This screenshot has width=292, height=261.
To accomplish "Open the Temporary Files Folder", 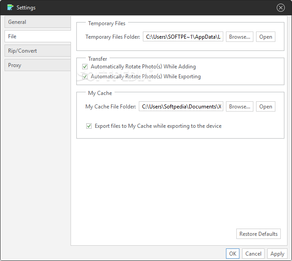I will coord(265,37).
